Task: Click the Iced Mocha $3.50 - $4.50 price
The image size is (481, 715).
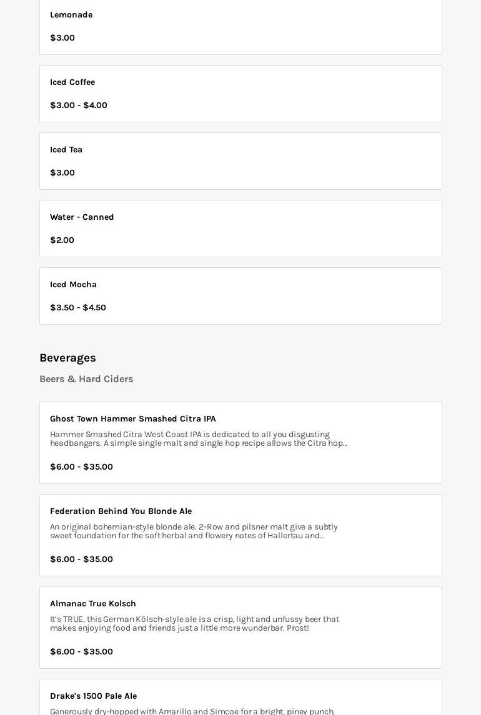Action: (78, 308)
